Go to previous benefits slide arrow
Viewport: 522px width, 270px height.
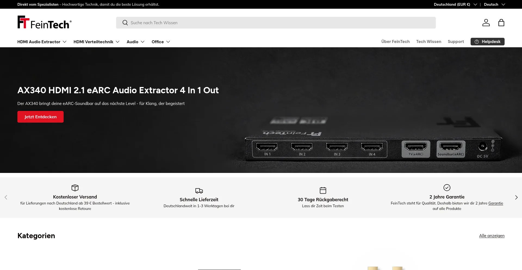coord(6,197)
